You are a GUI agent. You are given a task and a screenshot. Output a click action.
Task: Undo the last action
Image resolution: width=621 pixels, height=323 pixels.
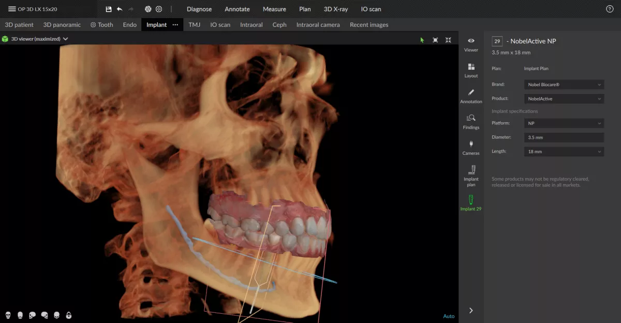click(120, 9)
